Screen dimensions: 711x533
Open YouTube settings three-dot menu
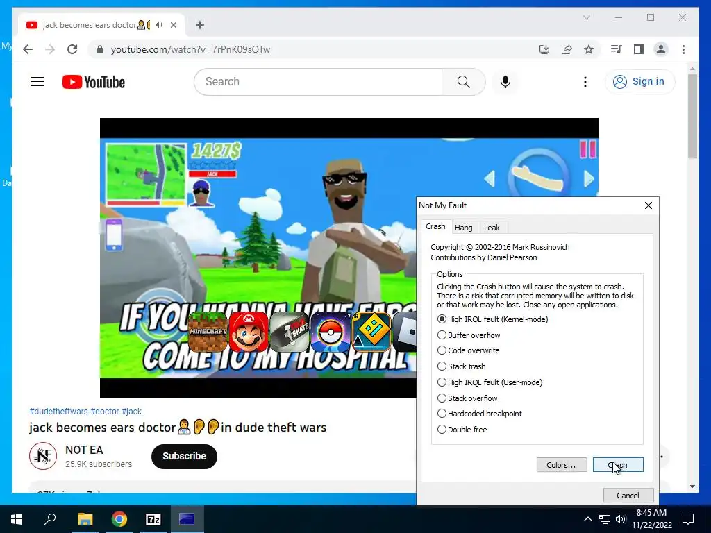tap(585, 82)
